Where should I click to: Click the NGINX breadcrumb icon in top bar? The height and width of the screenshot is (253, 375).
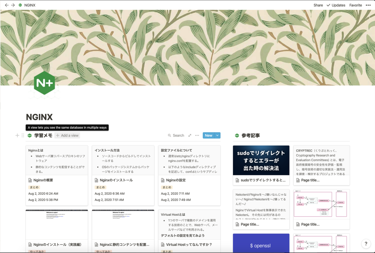pos(20,5)
